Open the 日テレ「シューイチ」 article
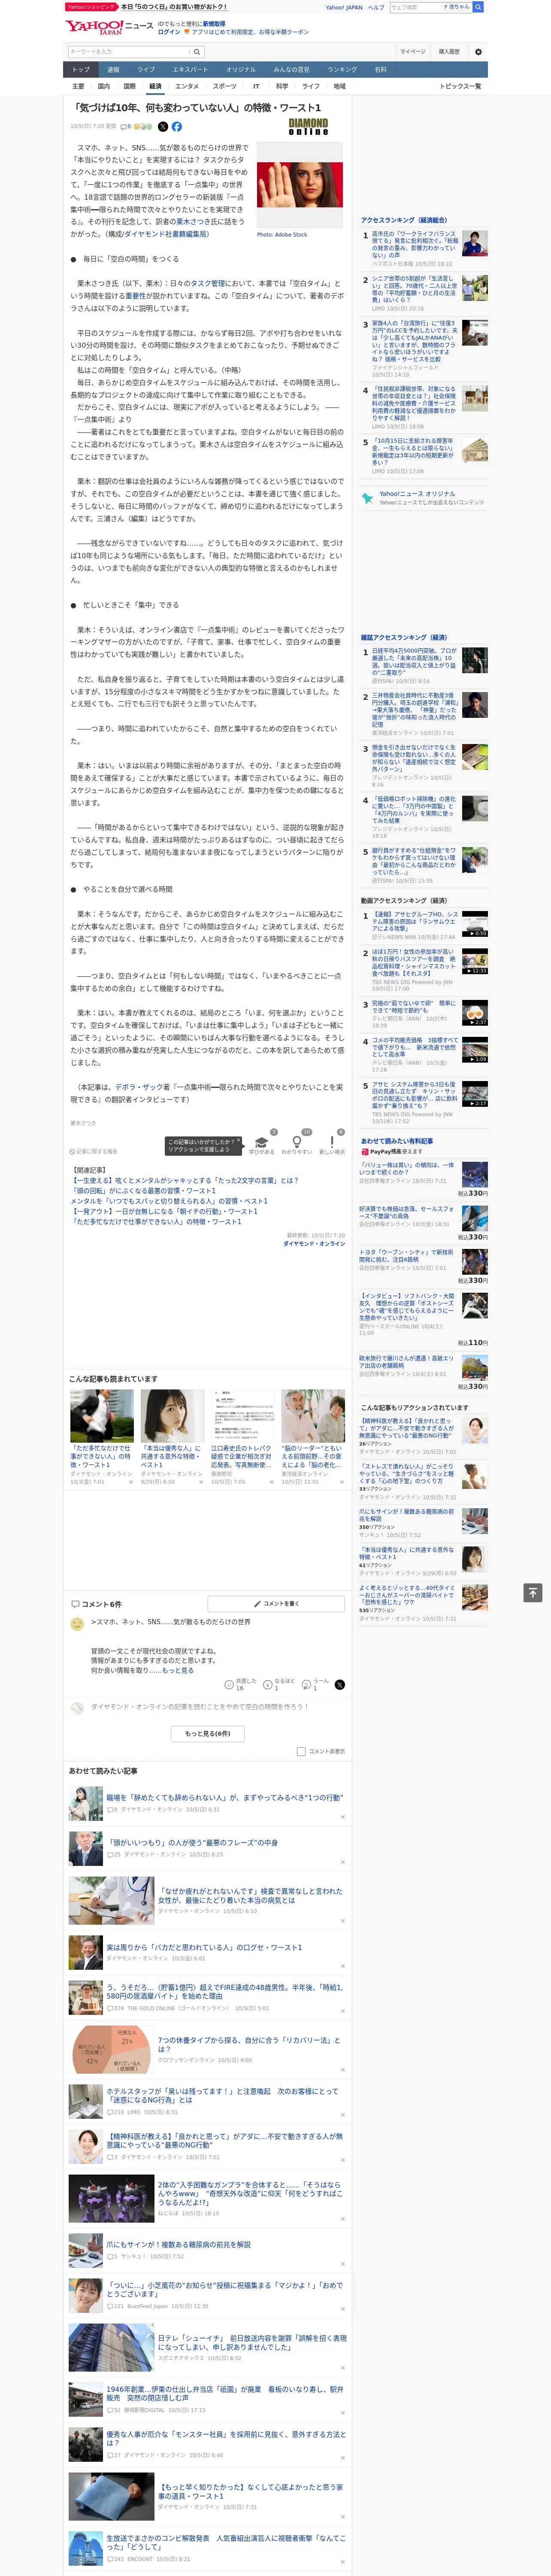This screenshot has width=551, height=2576. tap(251, 2342)
